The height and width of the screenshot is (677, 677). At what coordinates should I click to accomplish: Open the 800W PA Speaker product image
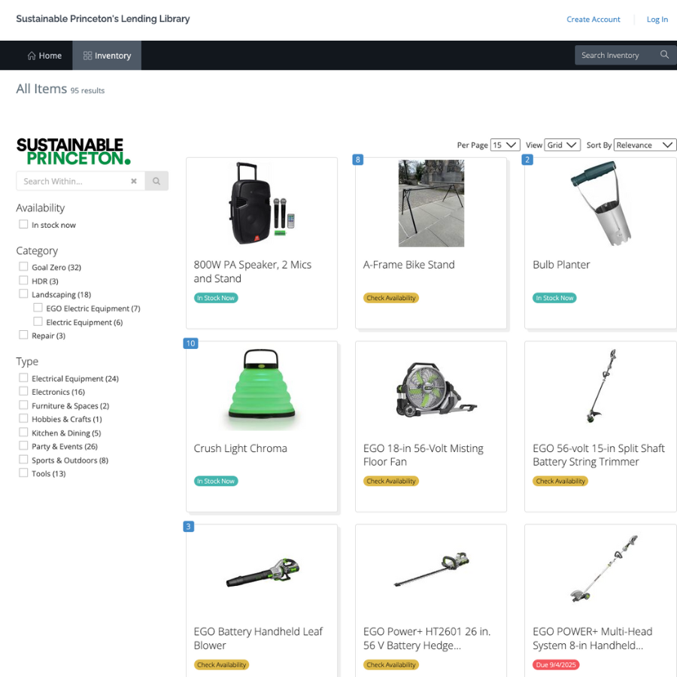click(260, 203)
